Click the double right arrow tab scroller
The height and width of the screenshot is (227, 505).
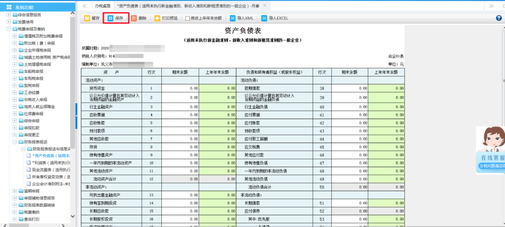tap(491, 6)
